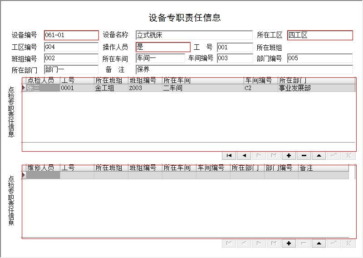Go to first record in 点检人员 grid navigator
The height and width of the screenshot is (258, 363).
point(229,155)
